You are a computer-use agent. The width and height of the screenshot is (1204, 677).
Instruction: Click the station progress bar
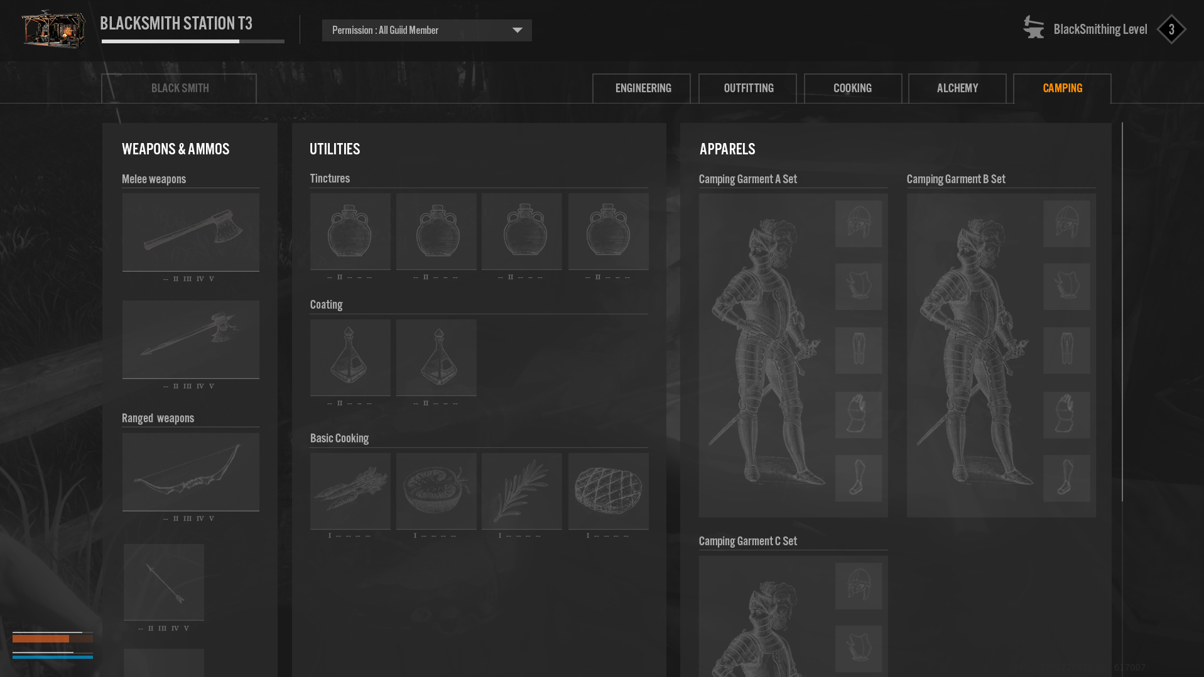193,41
